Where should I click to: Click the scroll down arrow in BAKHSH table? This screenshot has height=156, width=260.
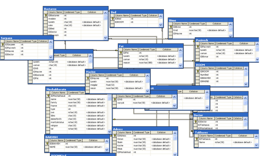point(107,149)
